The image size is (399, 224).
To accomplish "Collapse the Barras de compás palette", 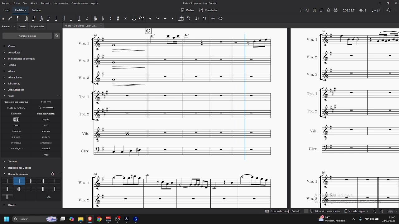I will click(4, 174).
